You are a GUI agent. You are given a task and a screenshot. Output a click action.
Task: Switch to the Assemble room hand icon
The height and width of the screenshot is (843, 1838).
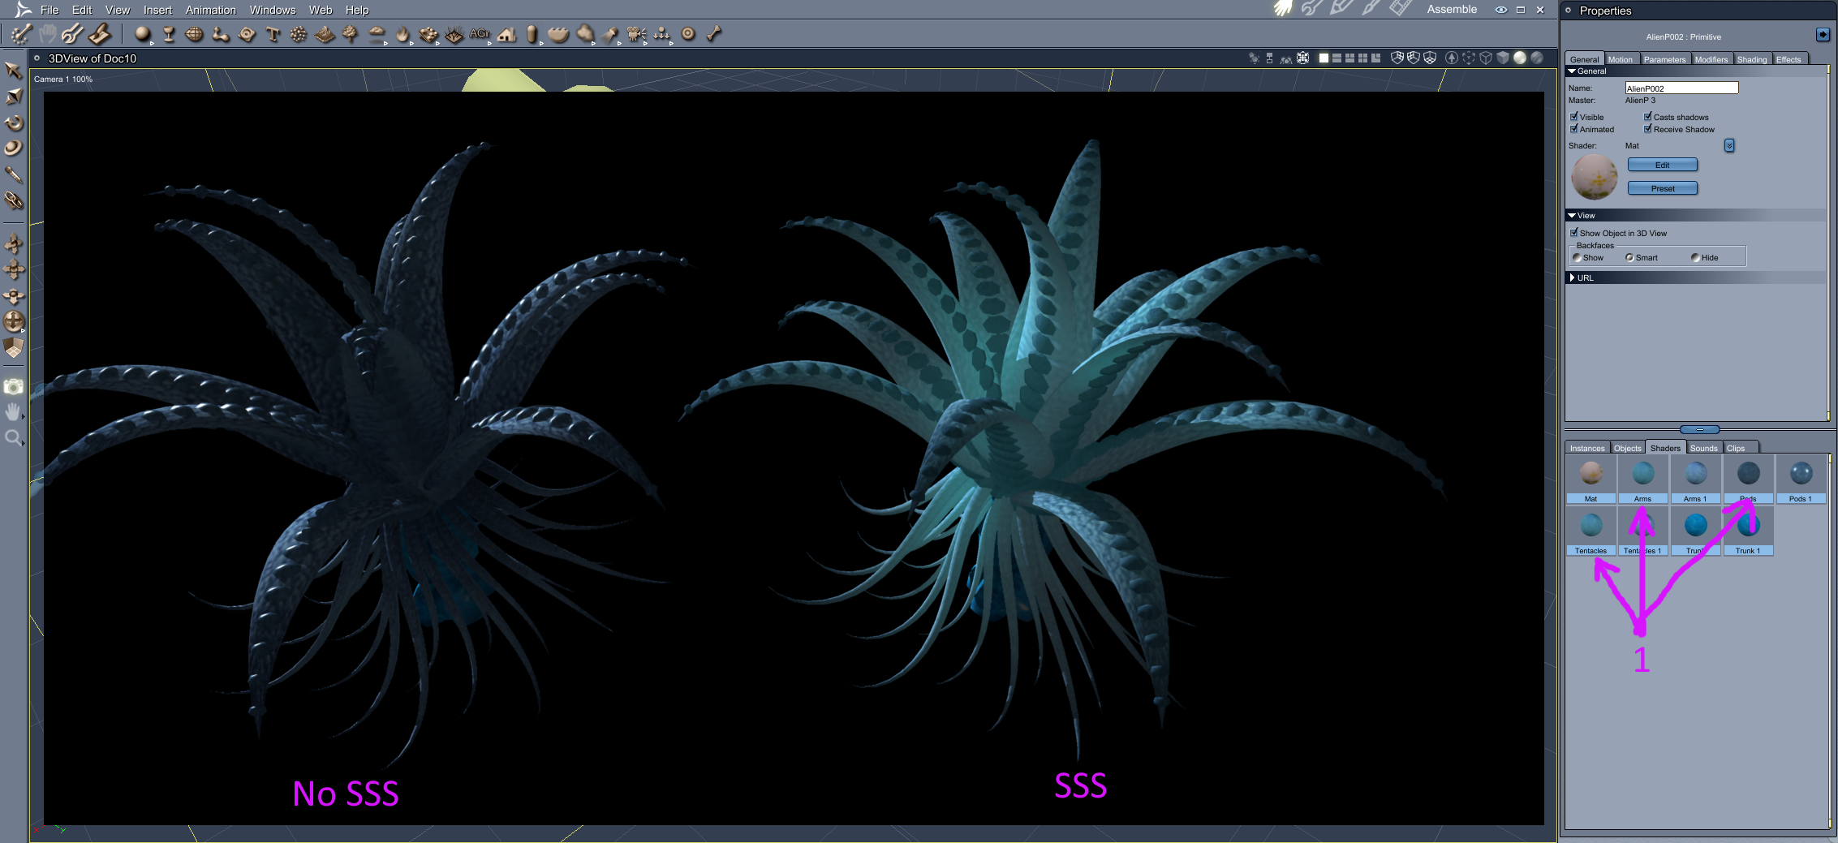click(1282, 9)
